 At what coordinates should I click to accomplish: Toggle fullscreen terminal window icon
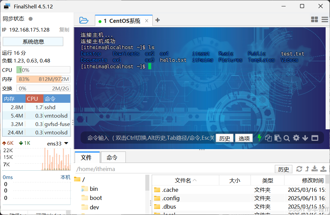pyautogui.click(x=315, y=138)
